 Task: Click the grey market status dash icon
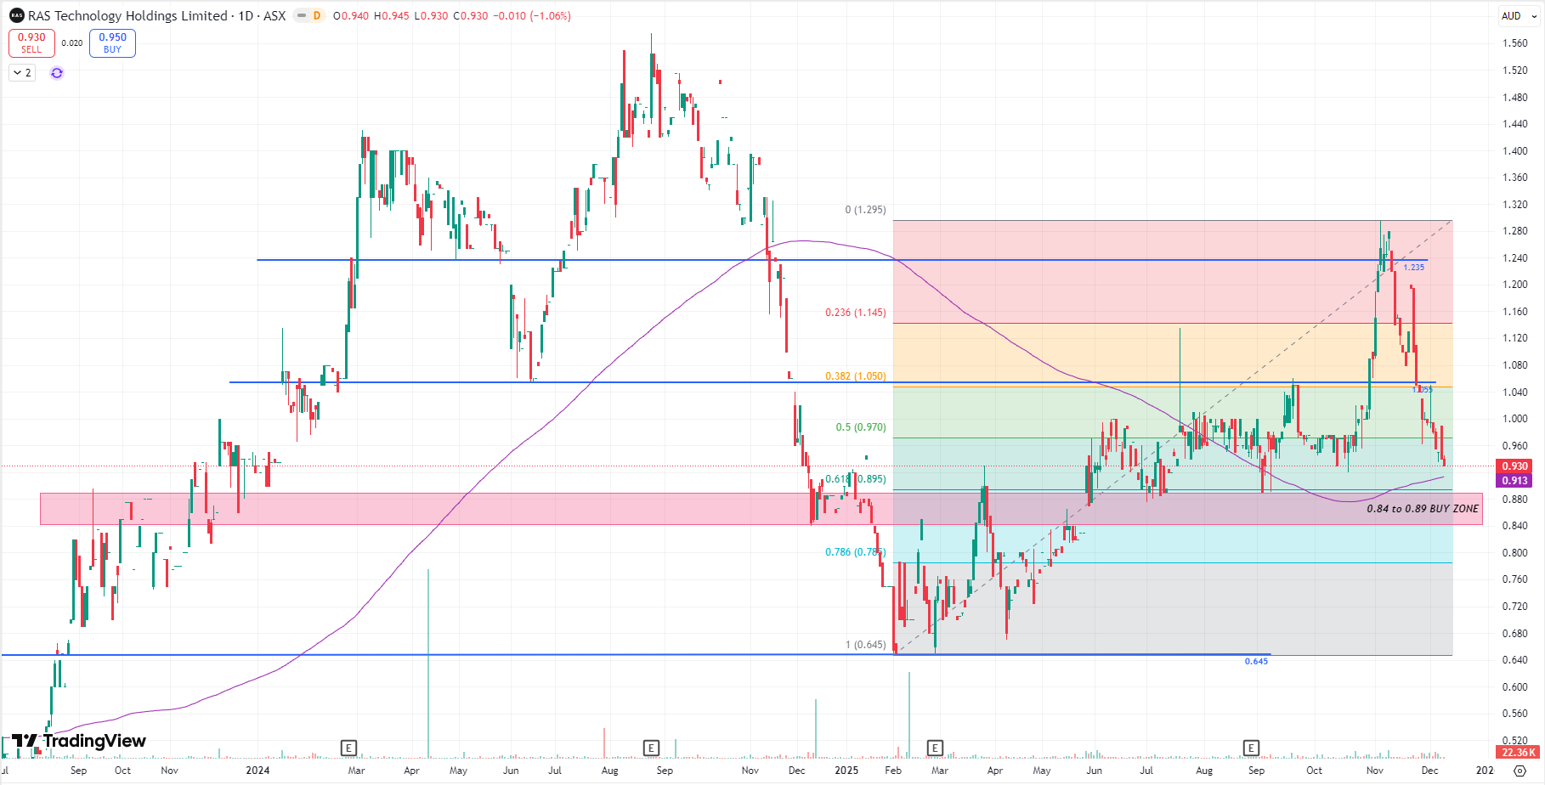(x=301, y=16)
